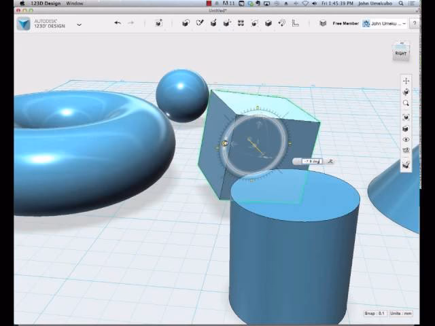The image size is (435, 326).
Task: Select the Pan navigation tool
Action: coord(406,81)
